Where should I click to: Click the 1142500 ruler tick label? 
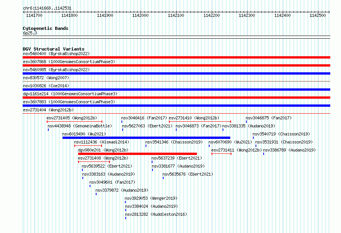(318, 15)
